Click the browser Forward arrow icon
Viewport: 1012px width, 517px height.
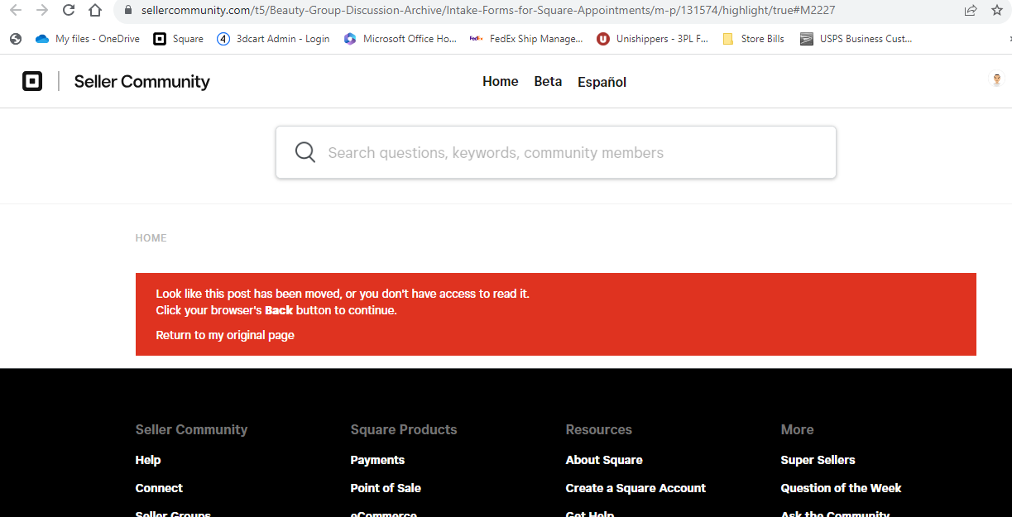pos(42,12)
